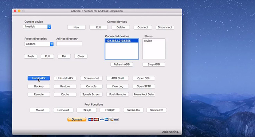
Task: Turn Samba On
Action: point(133,110)
